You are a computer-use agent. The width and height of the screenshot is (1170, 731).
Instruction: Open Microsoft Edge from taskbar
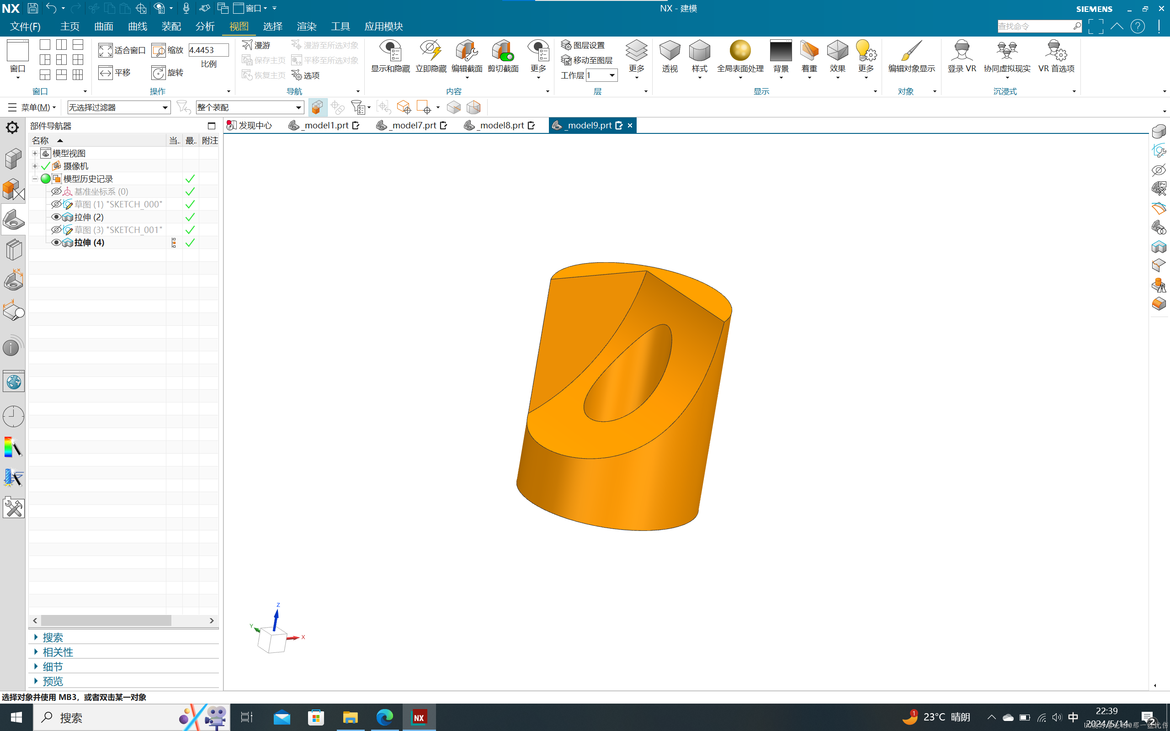pos(385,717)
